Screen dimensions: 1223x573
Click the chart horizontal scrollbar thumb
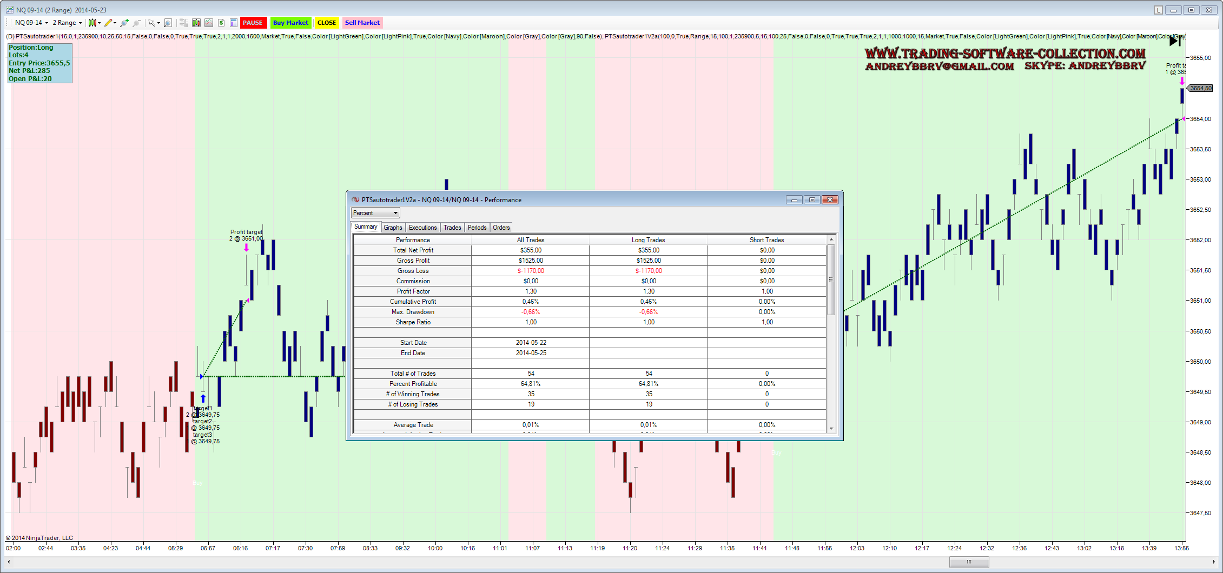pyautogui.click(x=969, y=562)
